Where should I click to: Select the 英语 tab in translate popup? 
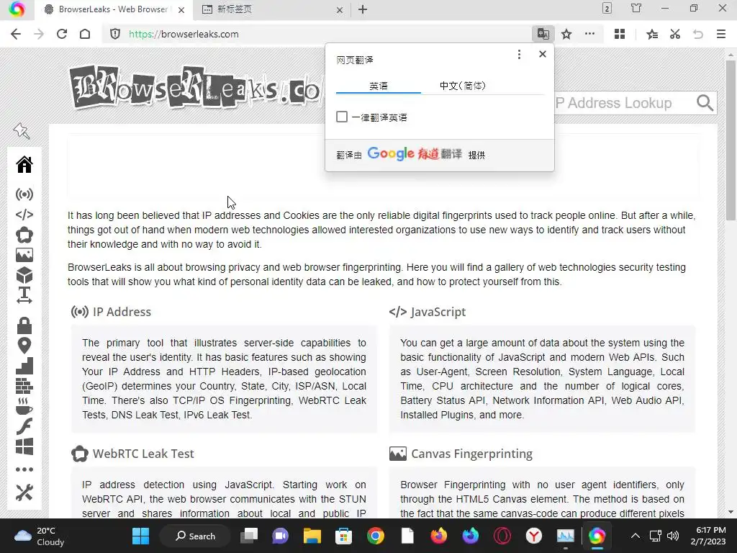[379, 86]
